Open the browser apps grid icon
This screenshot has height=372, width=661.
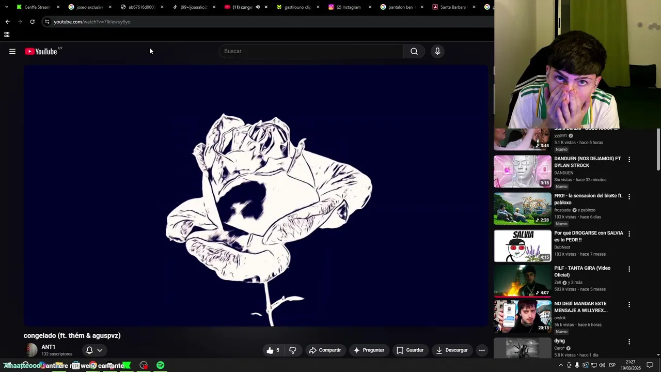click(x=7, y=35)
